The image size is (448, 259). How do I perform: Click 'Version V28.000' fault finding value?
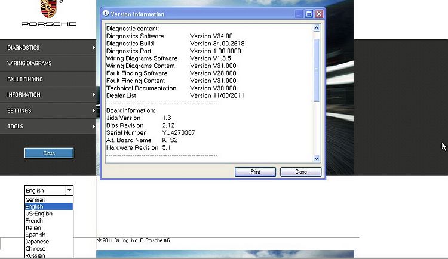coord(213,73)
